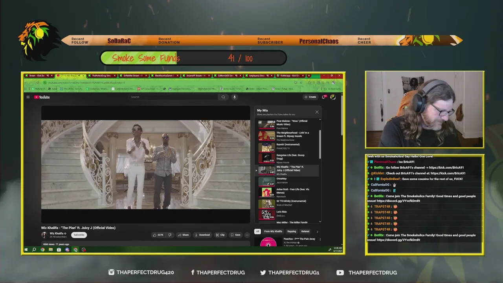The image size is (503, 283).
Task: Share the video via Share button
Action: click(x=183, y=235)
